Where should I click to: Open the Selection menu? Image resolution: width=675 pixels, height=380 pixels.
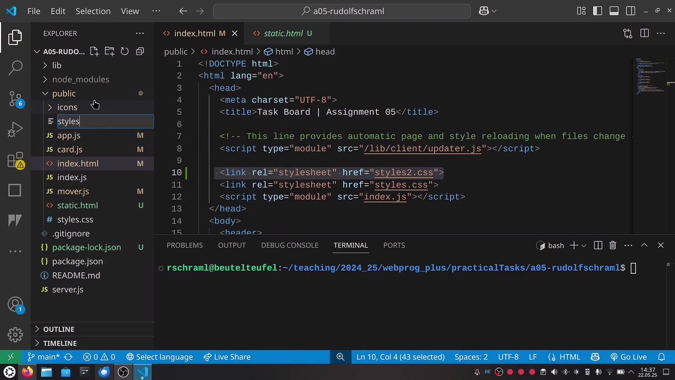click(x=93, y=11)
